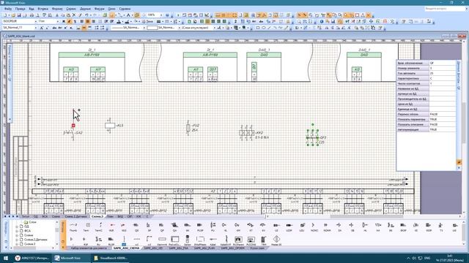The image size is (469, 263).
Task: Select the TV transformer stencil shape
Action: (441, 226)
